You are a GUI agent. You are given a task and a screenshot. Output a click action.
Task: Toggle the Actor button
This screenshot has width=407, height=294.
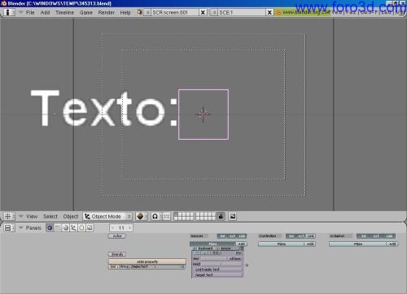point(117,236)
